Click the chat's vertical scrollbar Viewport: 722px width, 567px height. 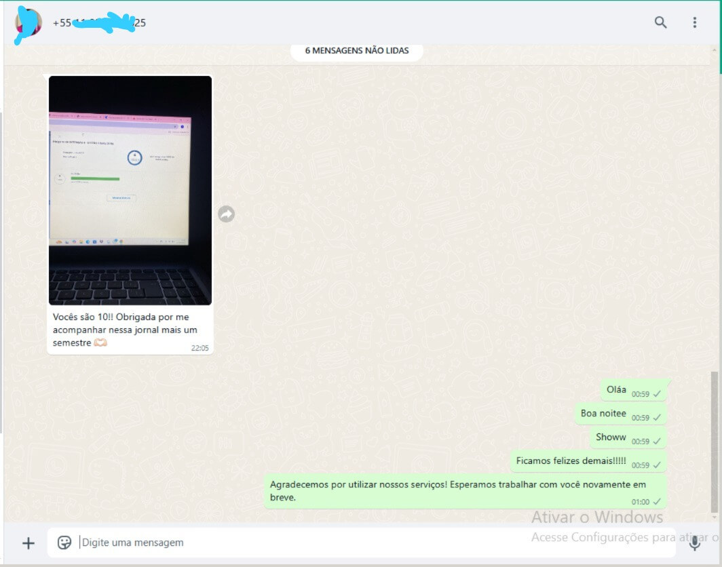[713, 441]
